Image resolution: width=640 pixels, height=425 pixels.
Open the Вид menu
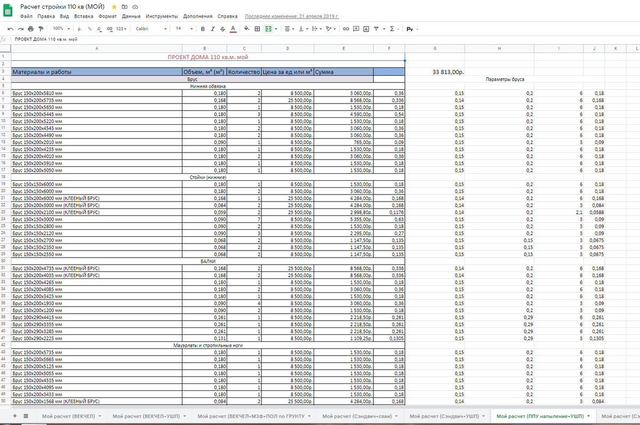tap(65, 17)
